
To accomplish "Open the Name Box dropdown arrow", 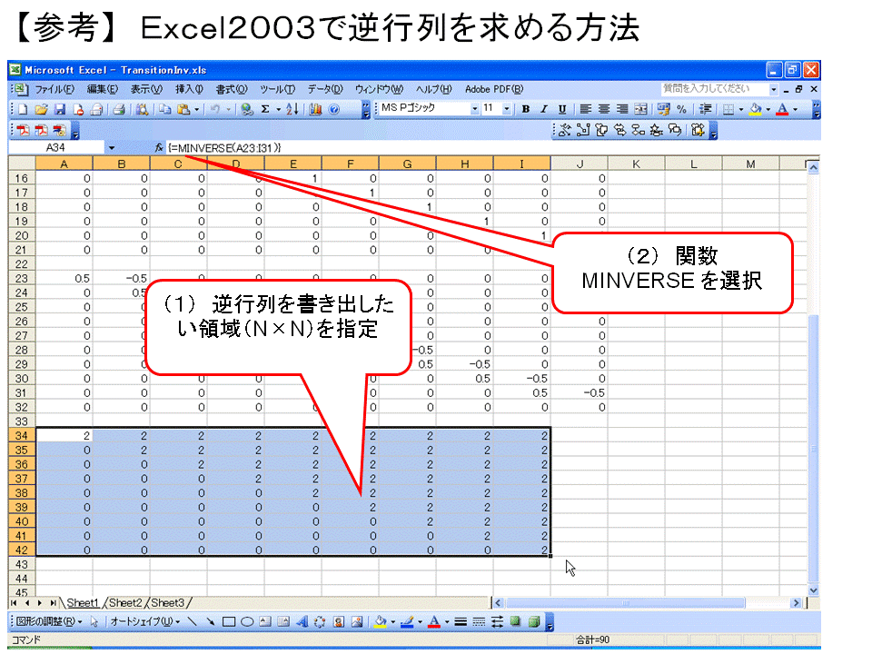I will pyautogui.click(x=111, y=147).
